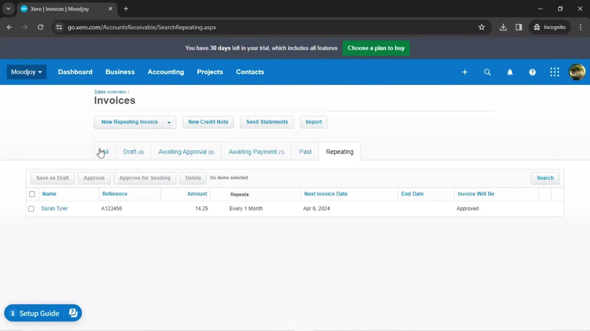Open Business menu

pyautogui.click(x=120, y=72)
